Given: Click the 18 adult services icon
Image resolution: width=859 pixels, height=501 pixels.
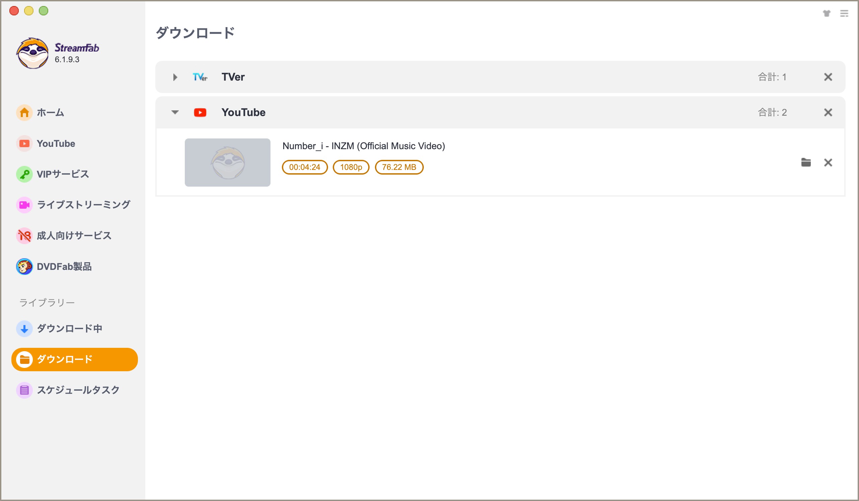Looking at the screenshot, I should [24, 235].
